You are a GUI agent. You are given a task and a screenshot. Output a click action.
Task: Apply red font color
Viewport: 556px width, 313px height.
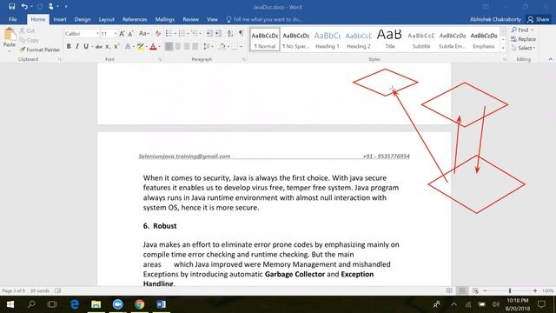click(x=153, y=46)
